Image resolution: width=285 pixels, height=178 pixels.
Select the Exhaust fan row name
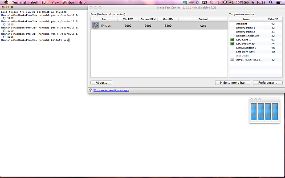point(106,26)
